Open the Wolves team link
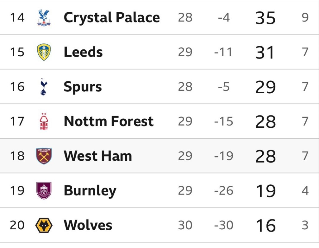 [88, 225]
